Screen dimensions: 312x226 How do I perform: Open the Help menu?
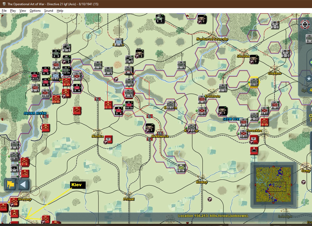[x=60, y=11]
